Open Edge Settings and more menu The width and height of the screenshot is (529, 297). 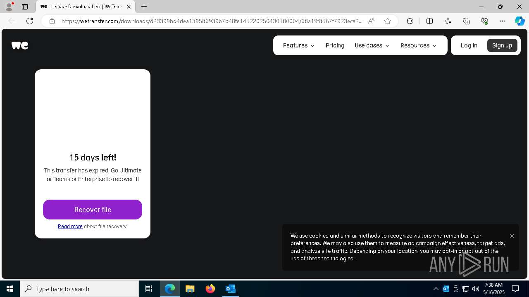click(x=503, y=21)
